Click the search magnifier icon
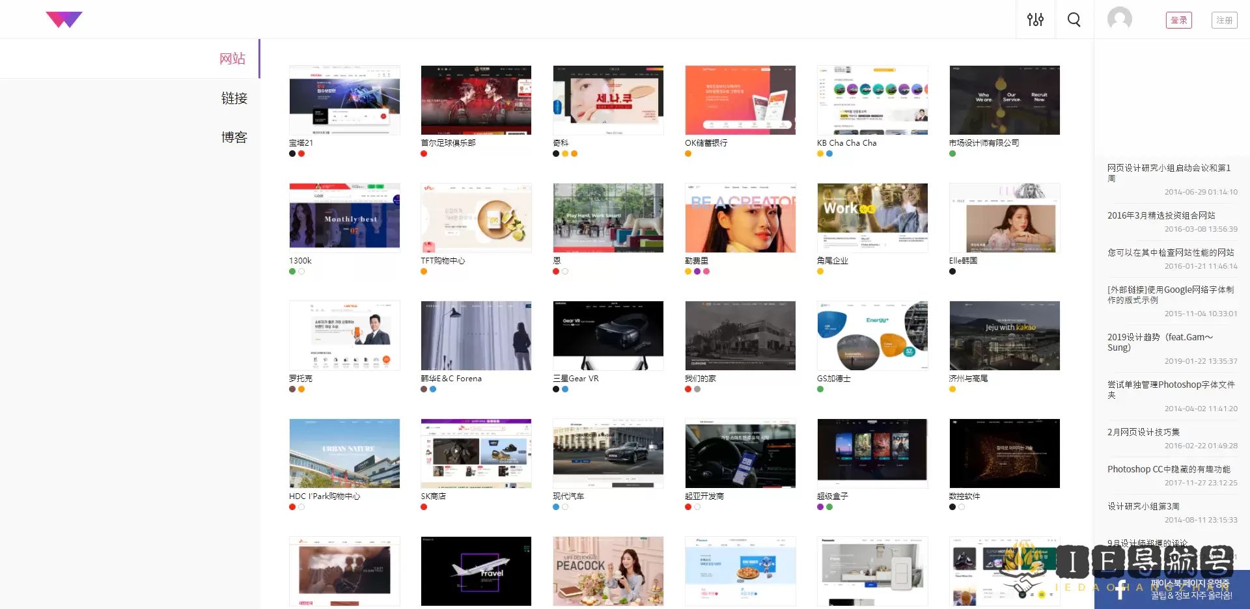The width and height of the screenshot is (1250, 609). [x=1074, y=19]
